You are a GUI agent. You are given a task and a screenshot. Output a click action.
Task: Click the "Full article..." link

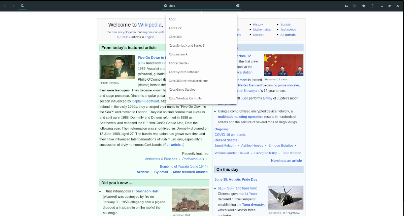[x=173, y=144]
